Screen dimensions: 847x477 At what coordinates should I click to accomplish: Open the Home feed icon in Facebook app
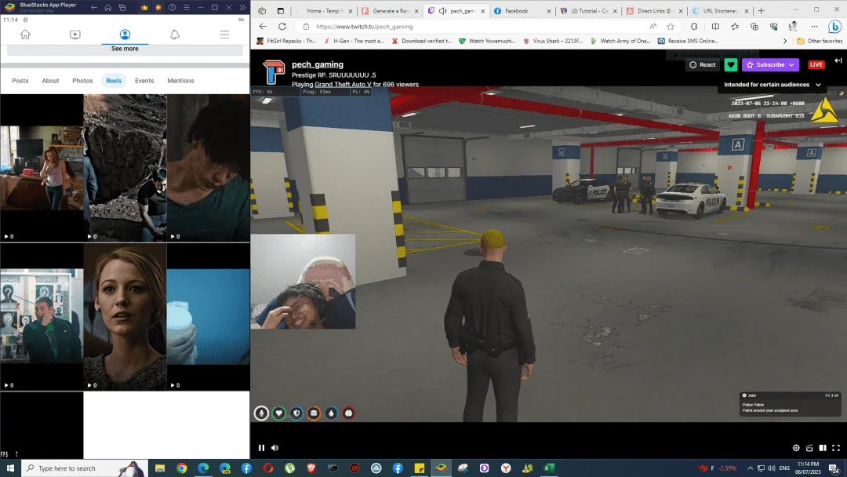25,35
